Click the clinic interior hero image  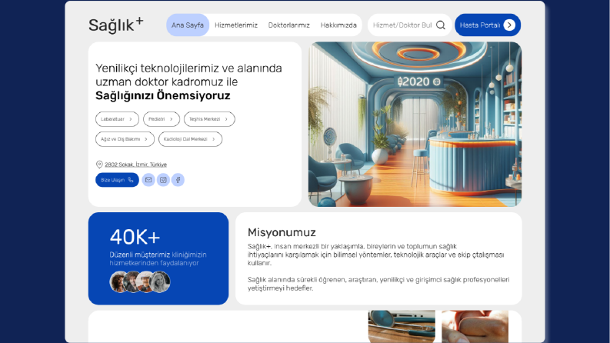pos(415,124)
